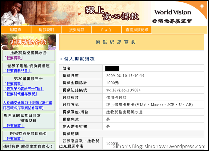Click the record number worldvision137084
Screen dimensions: 209x151
123,90
